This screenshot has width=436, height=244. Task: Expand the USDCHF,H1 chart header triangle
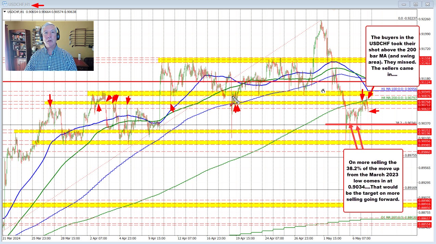[x=4, y=12]
